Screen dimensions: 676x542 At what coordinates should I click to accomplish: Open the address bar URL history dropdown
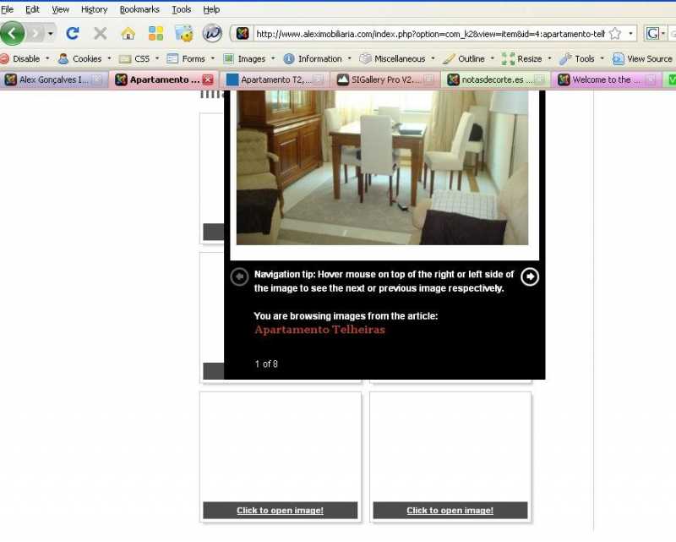click(x=630, y=33)
